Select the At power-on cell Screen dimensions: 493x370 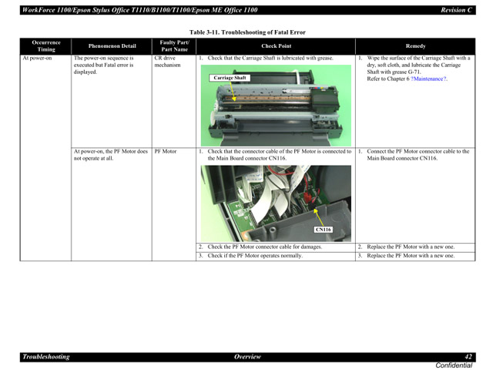coord(37,58)
